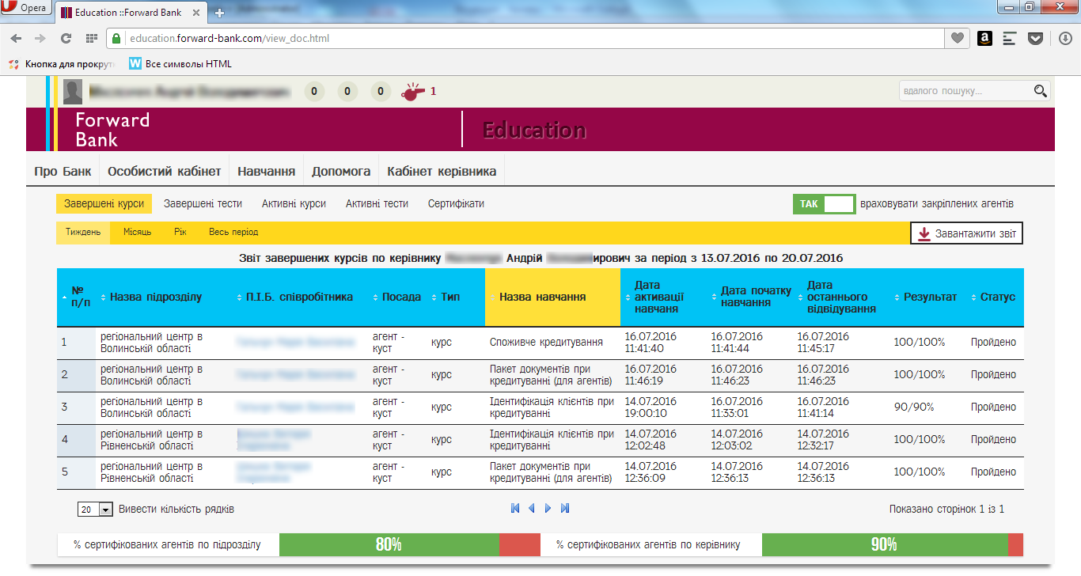
Task: Add page to bookmarks with heart icon
Action: (x=958, y=38)
